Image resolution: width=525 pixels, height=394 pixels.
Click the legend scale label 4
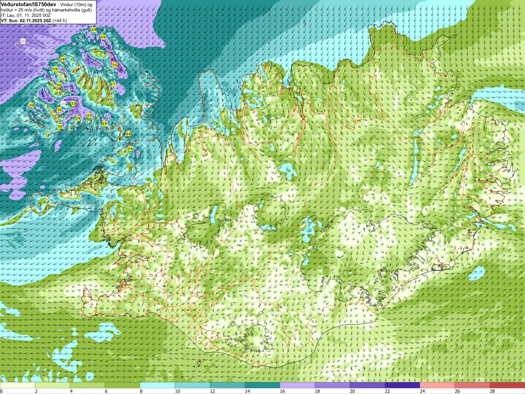(71, 391)
